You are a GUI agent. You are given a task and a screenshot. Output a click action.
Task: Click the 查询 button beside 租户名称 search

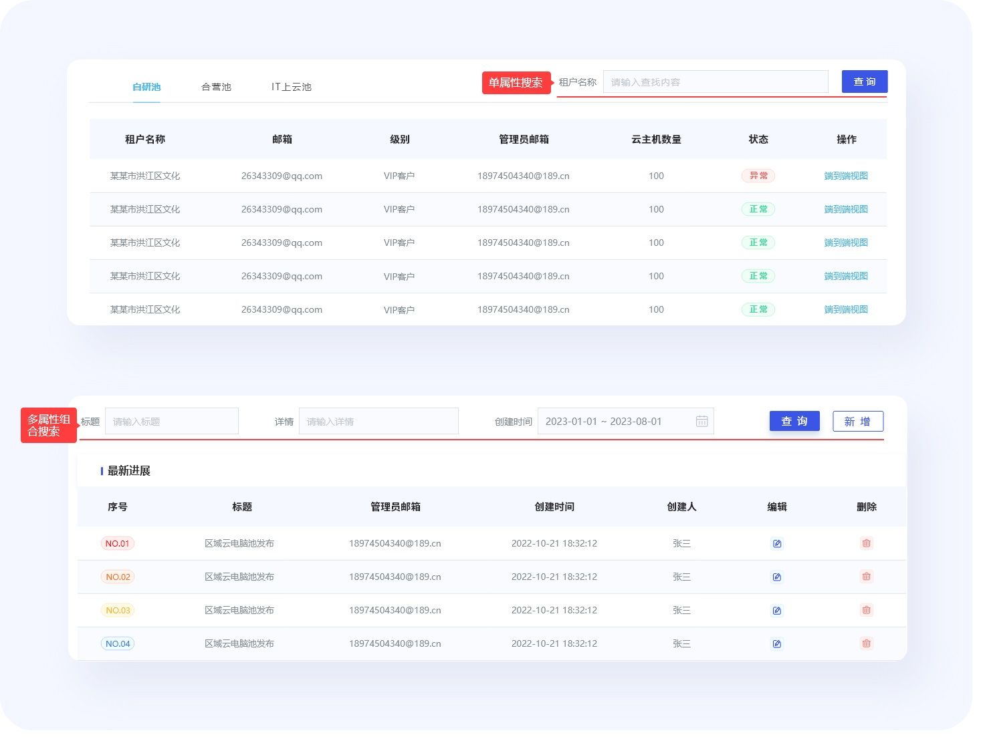pos(864,82)
